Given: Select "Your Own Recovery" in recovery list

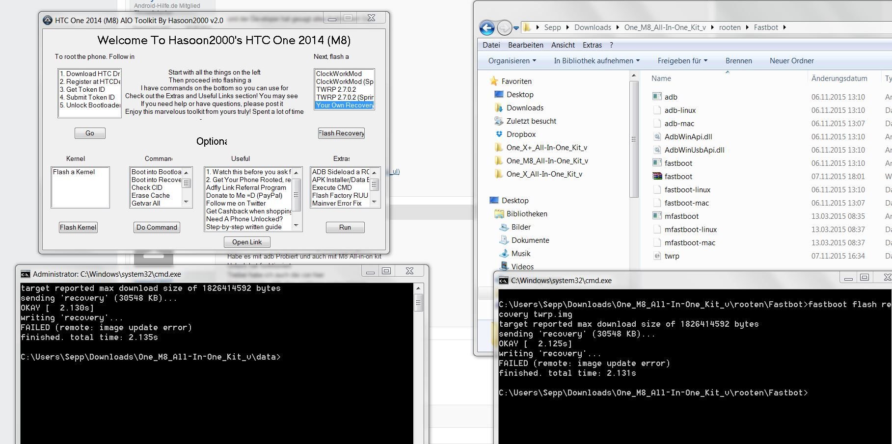Looking at the screenshot, I should pyautogui.click(x=345, y=105).
